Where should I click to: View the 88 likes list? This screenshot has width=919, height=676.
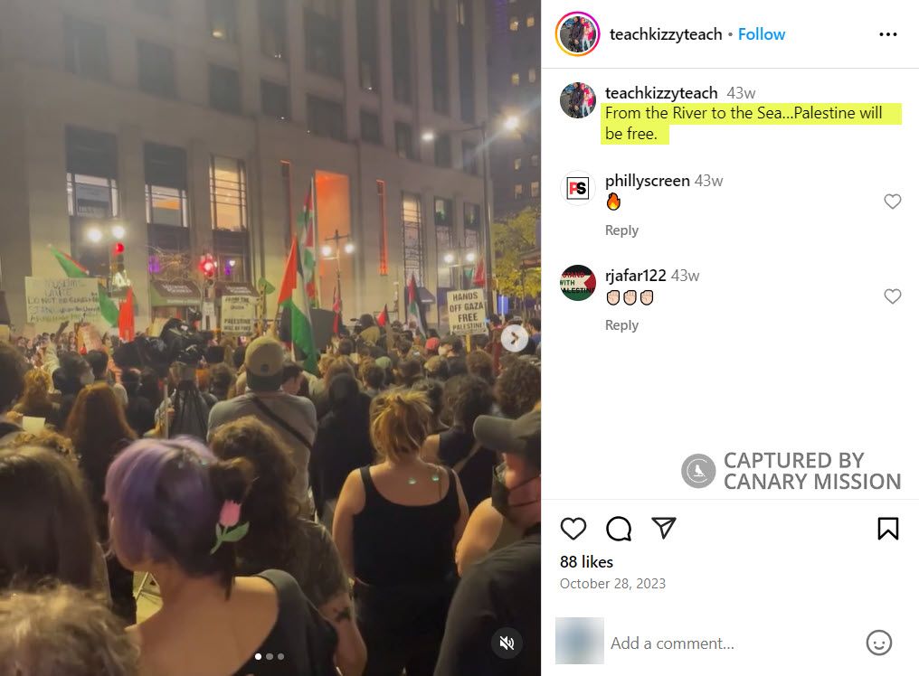click(x=586, y=562)
